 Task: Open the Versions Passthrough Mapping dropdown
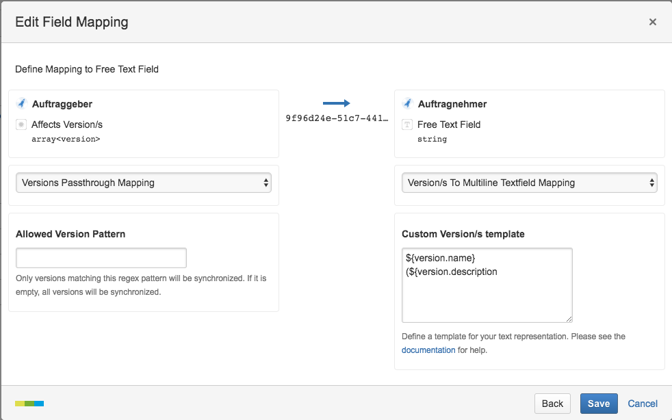(144, 183)
